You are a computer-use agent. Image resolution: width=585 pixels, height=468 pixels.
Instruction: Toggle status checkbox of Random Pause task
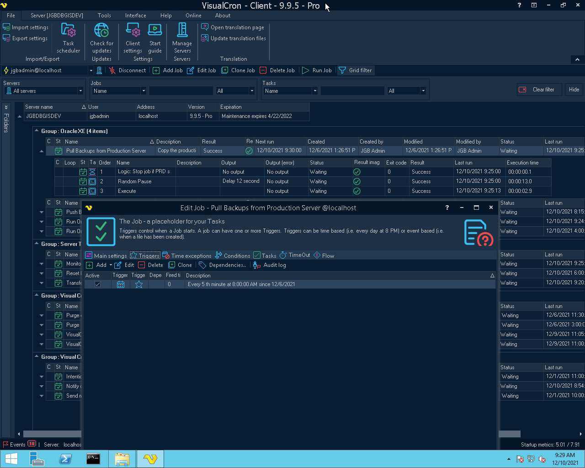pos(83,181)
